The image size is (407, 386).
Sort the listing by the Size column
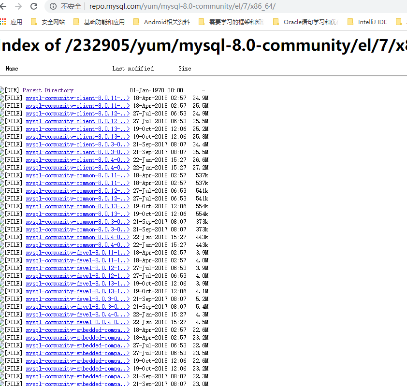(185, 69)
